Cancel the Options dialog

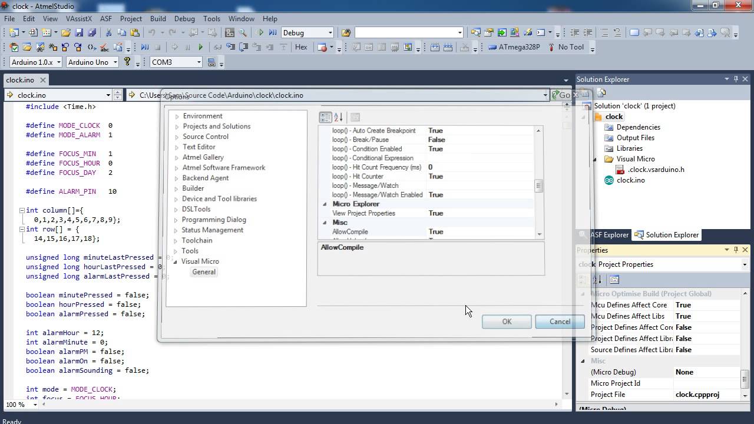point(560,322)
